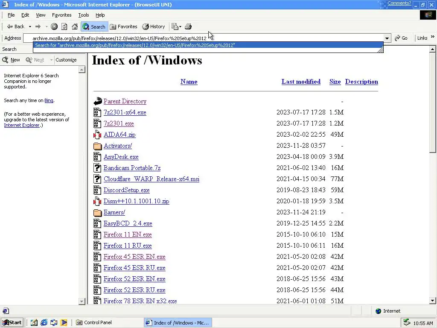Select the 'Search for' autocomplete suggestion
This screenshot has width=437, height=328.
(x=208, y=45)
